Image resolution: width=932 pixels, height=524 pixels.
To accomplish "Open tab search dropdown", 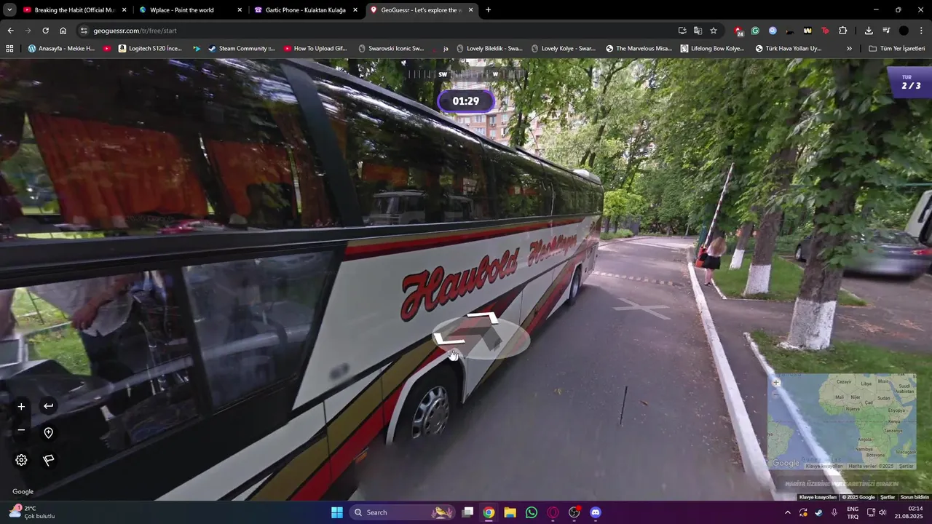I will click(x=9, y=10).
